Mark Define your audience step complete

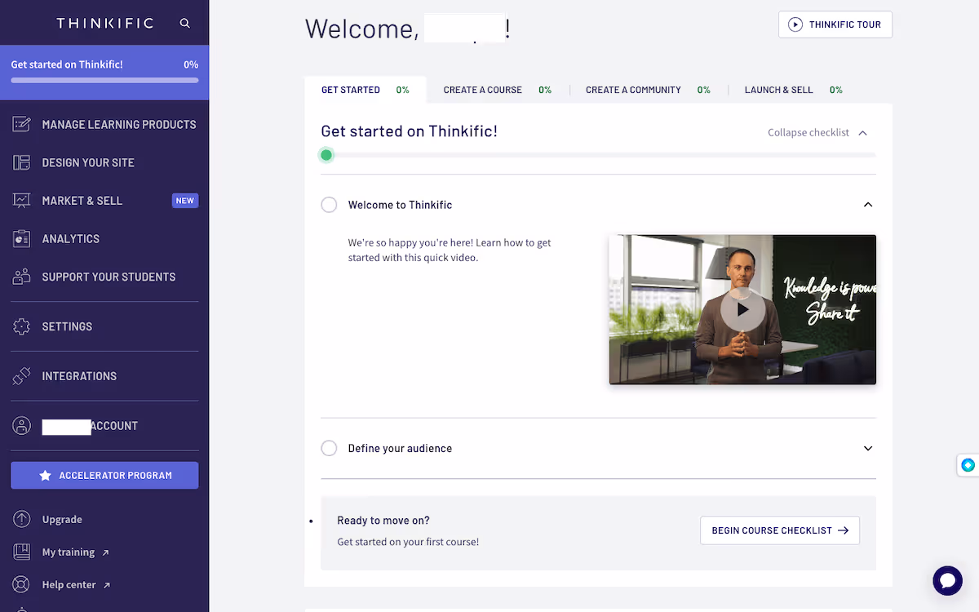[329, 448]
